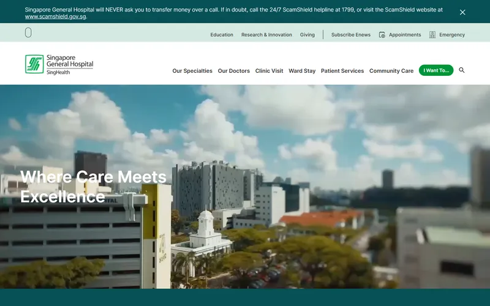The width and height of the screenshot is (490, 306).
Task: Close the ScamShield warning banner
Action: click(462, 12)
